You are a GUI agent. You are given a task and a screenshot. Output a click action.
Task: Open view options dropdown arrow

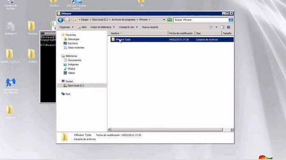coord(216,27)
